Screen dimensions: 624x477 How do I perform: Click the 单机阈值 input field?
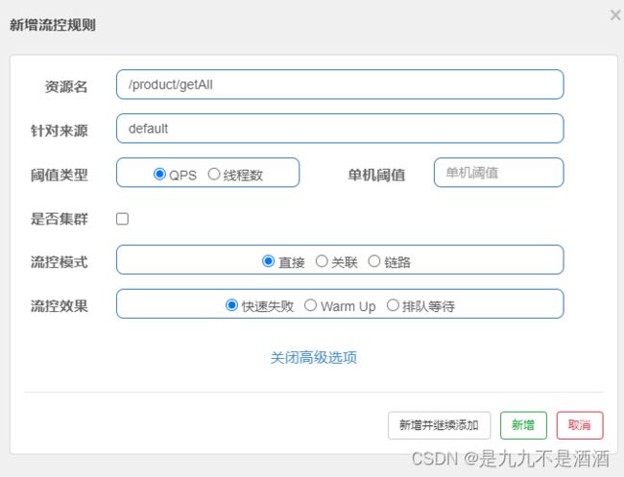(498, 173)
